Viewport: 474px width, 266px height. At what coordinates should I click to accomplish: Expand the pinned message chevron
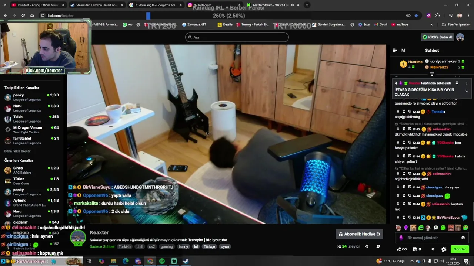point(467,91)
